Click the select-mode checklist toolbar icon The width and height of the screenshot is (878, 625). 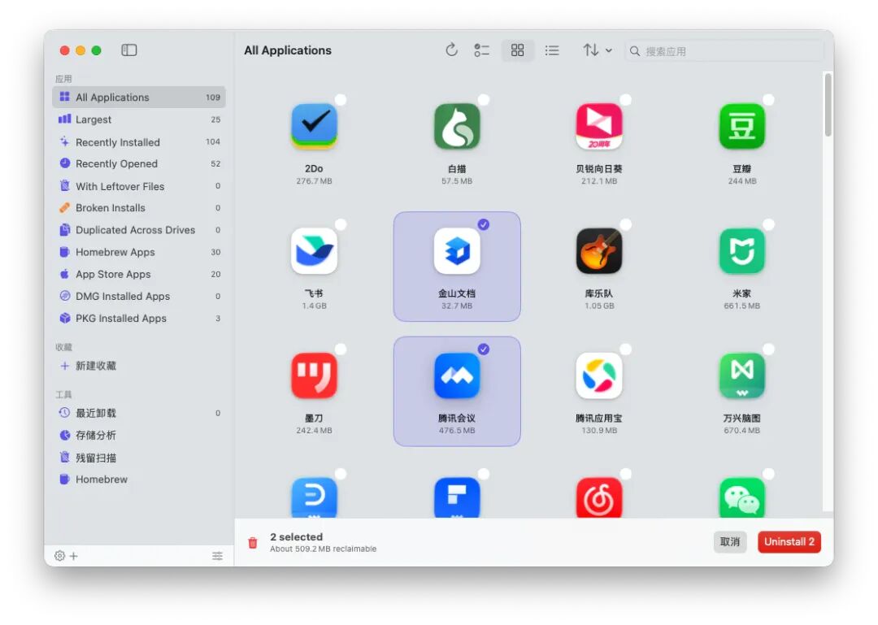481,50
